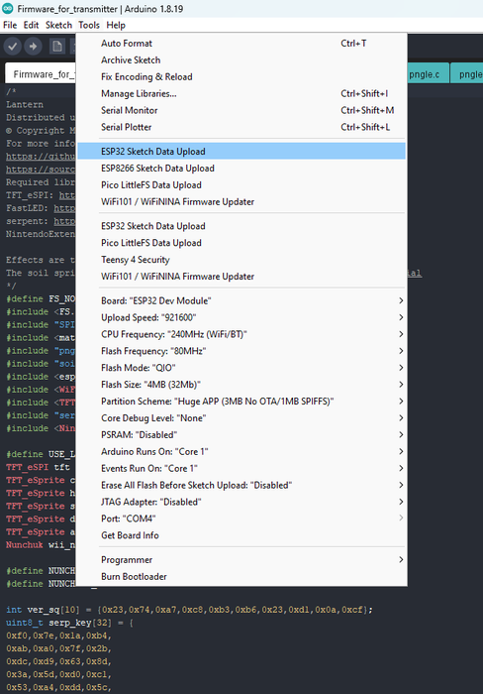Click code line "0xdc,0xd9,0x63,0x8d,"
The width and height of the screenshot is (483, 694).
point(58,661)
